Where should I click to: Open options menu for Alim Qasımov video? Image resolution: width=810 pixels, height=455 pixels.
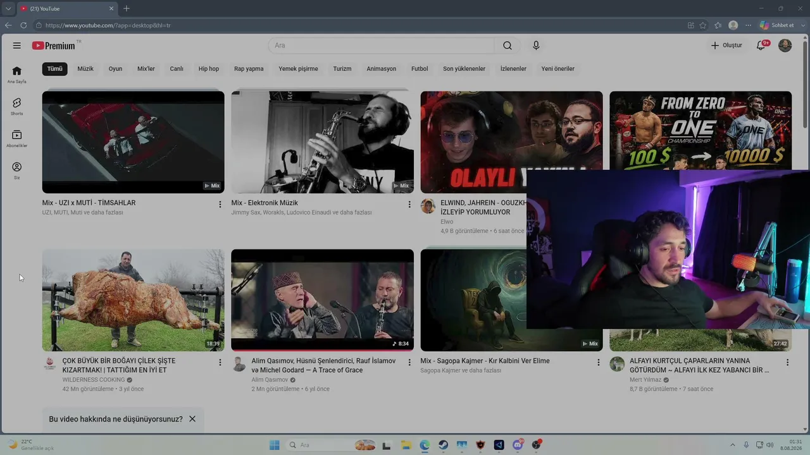(x=409, y=362)
